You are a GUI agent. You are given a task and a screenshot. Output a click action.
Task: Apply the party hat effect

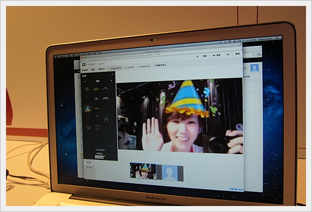[x=88, y=108]
